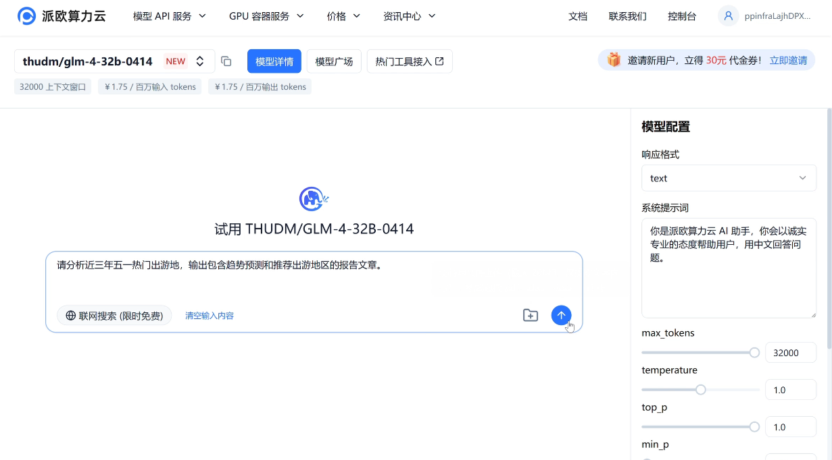Click the gift box invitation icon
The width and height of the screenshot is (832, 460).
point(614,60)
